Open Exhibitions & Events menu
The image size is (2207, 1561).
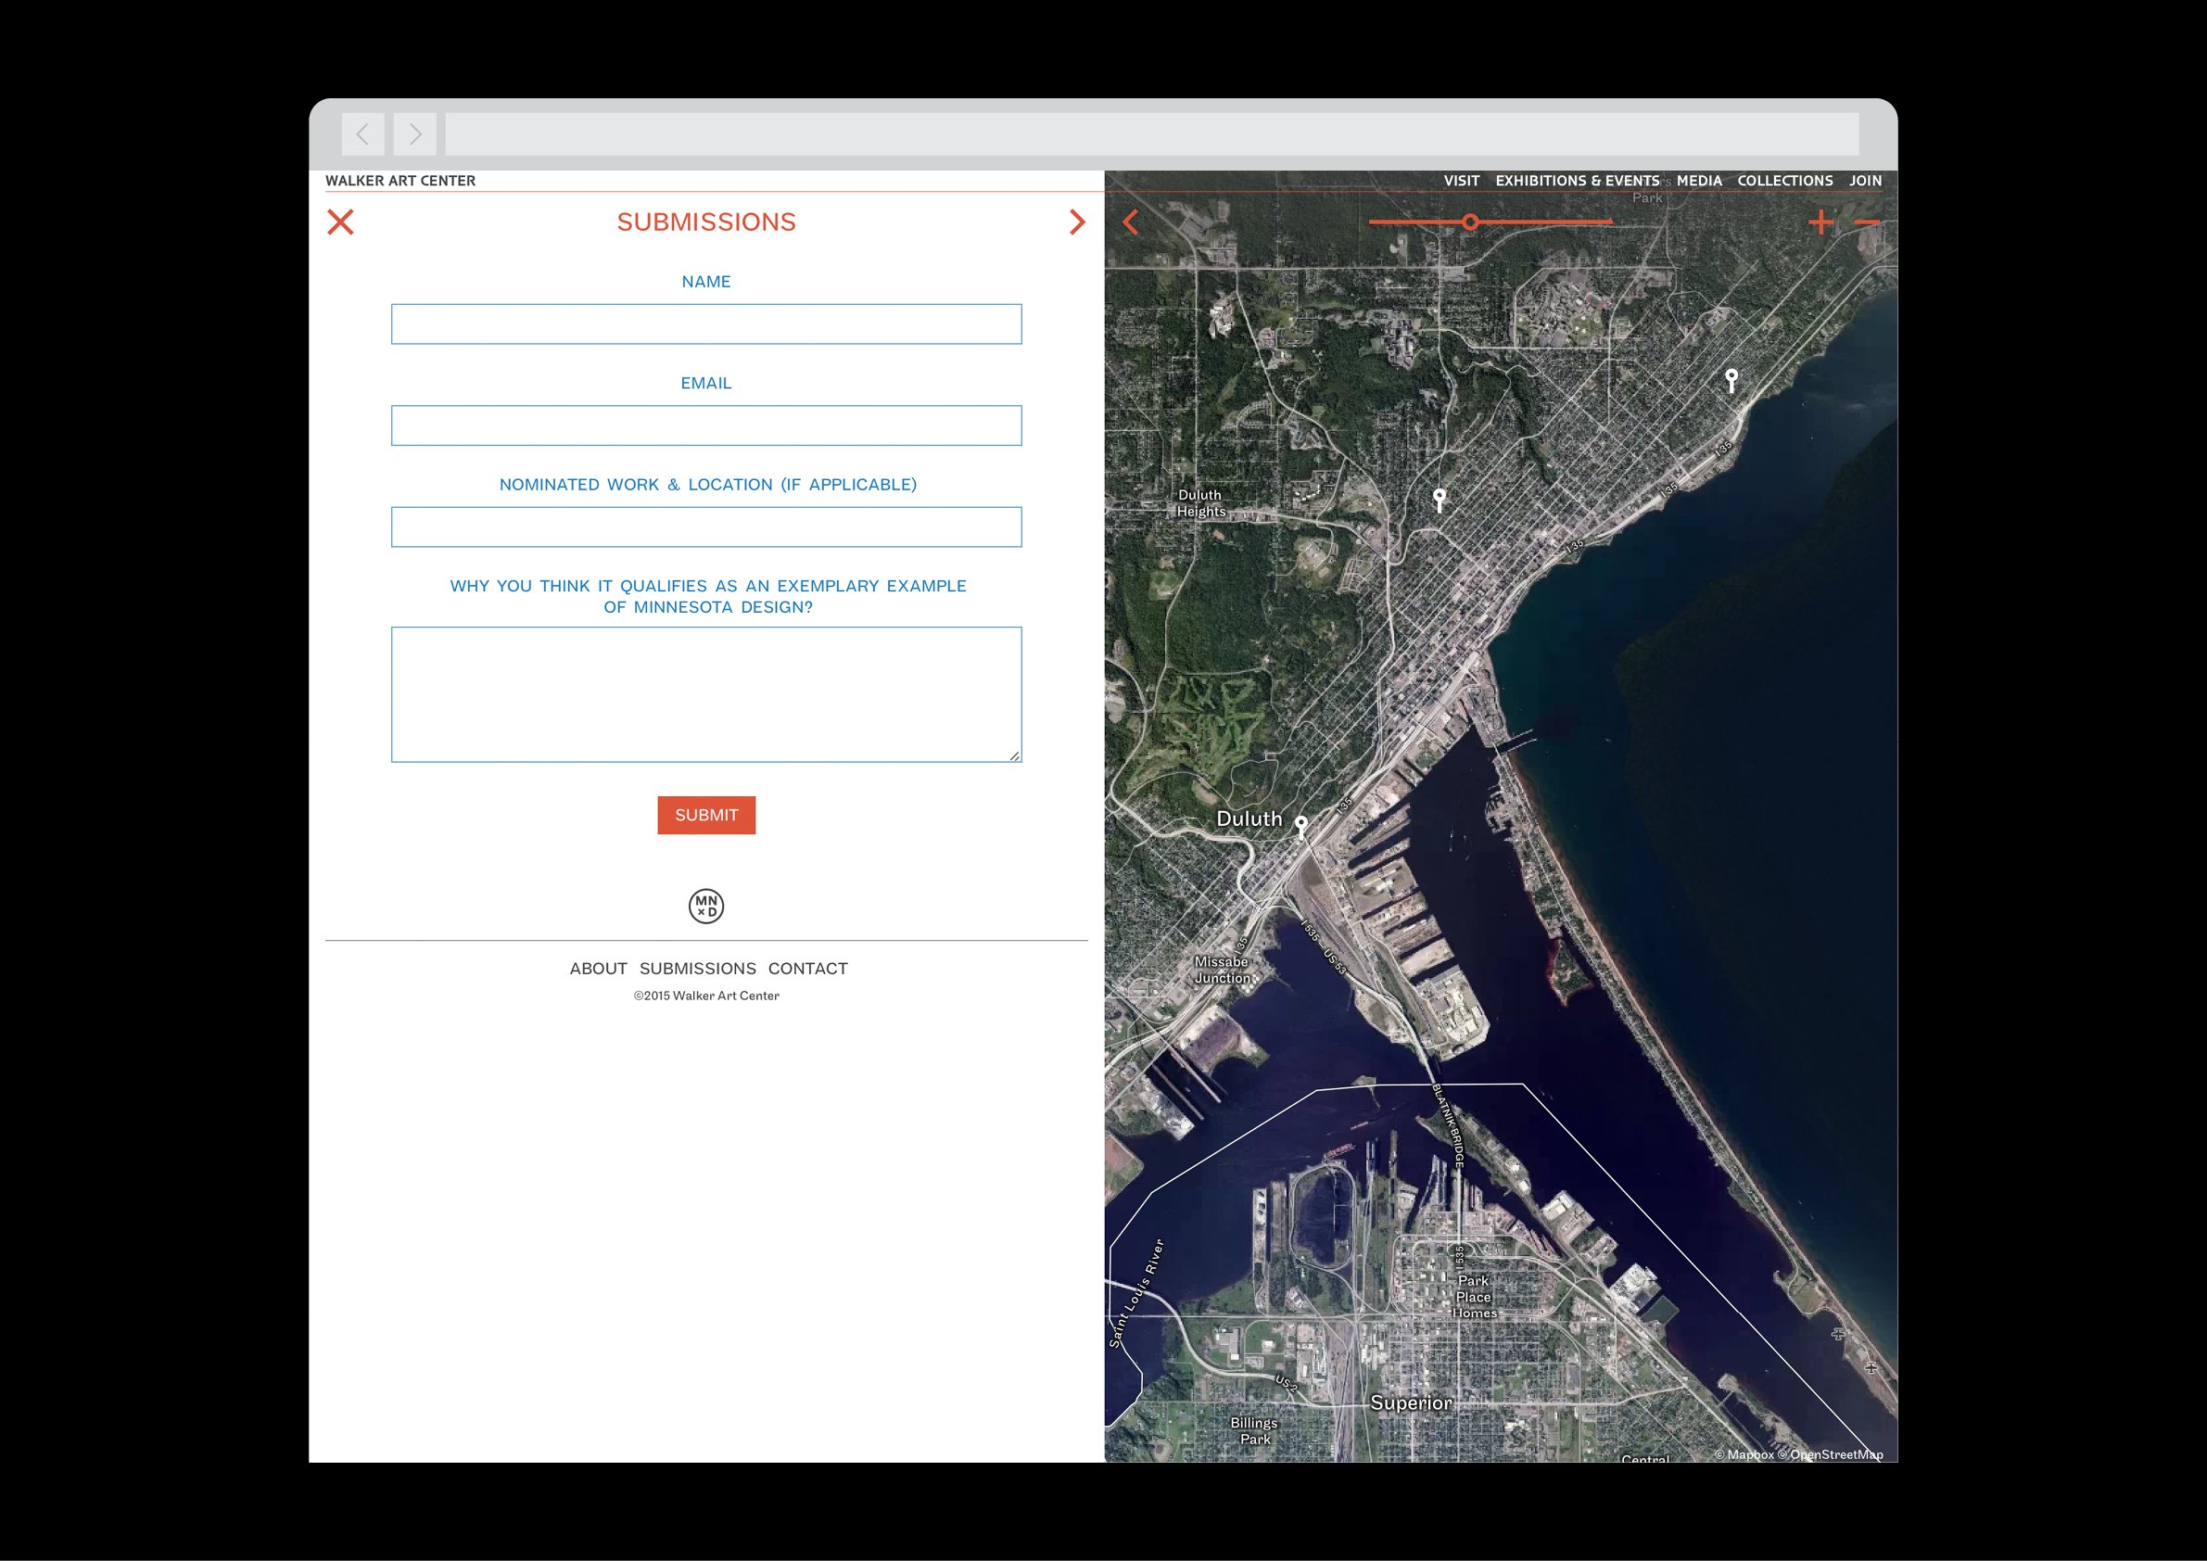[x=1577, y=181]
